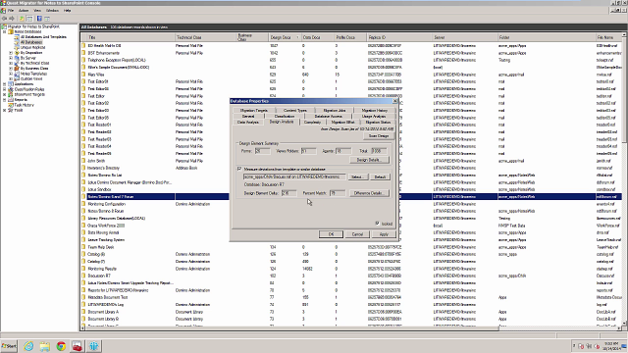Click the vertical scrollbar of database list

pyautogui.click(x=624, y=180)
